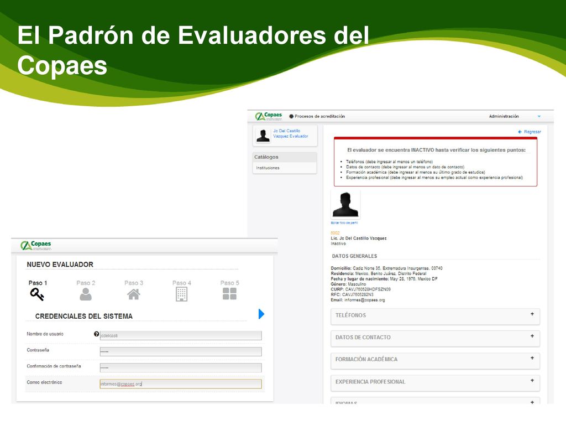The image size is (566, 425).
Task: Click the Paso 2 step label
Action: pyautogui.click(x=86, y=283)
